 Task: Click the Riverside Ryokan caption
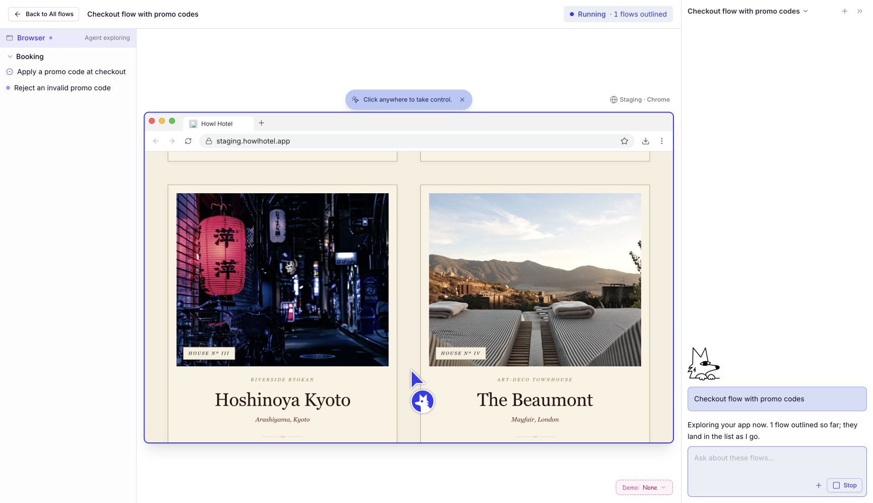pos(282,379)
